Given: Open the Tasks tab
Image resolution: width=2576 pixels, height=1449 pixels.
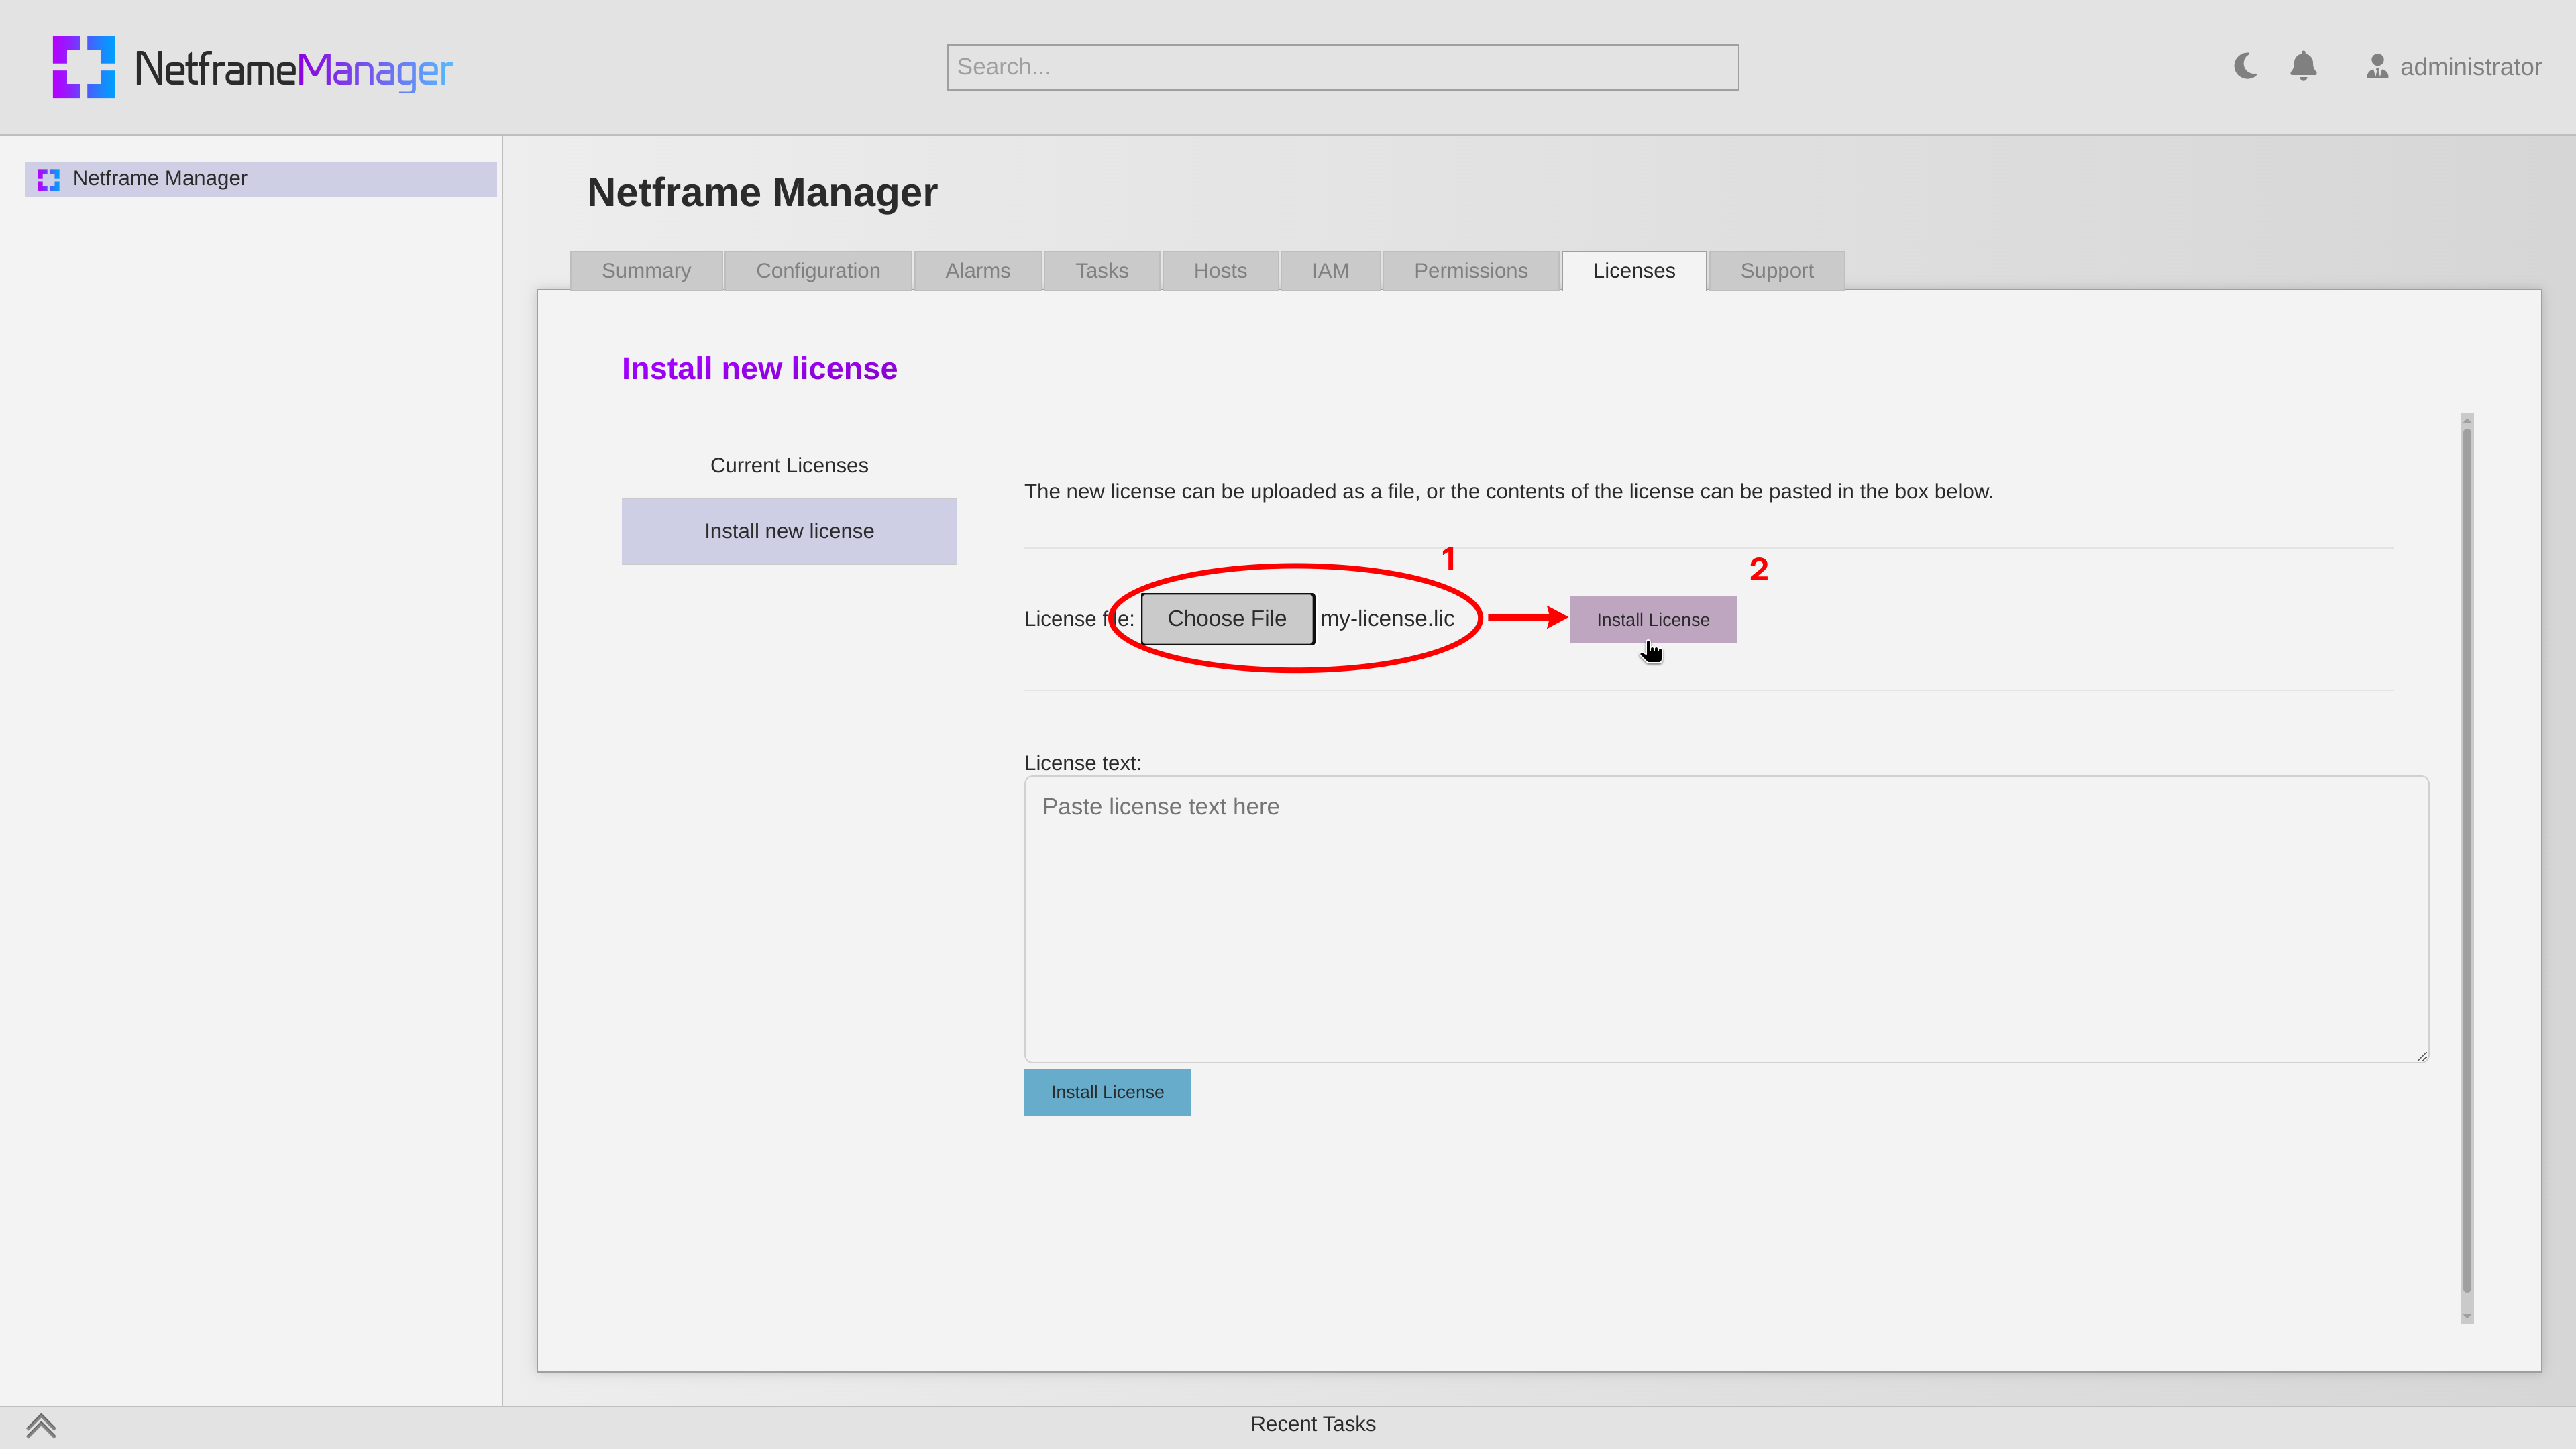Looking at the screenshot, I should coord(1101,271).
